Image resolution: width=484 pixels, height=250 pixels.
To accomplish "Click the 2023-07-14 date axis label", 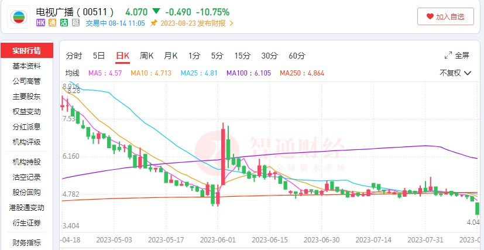I will (373, 240).
